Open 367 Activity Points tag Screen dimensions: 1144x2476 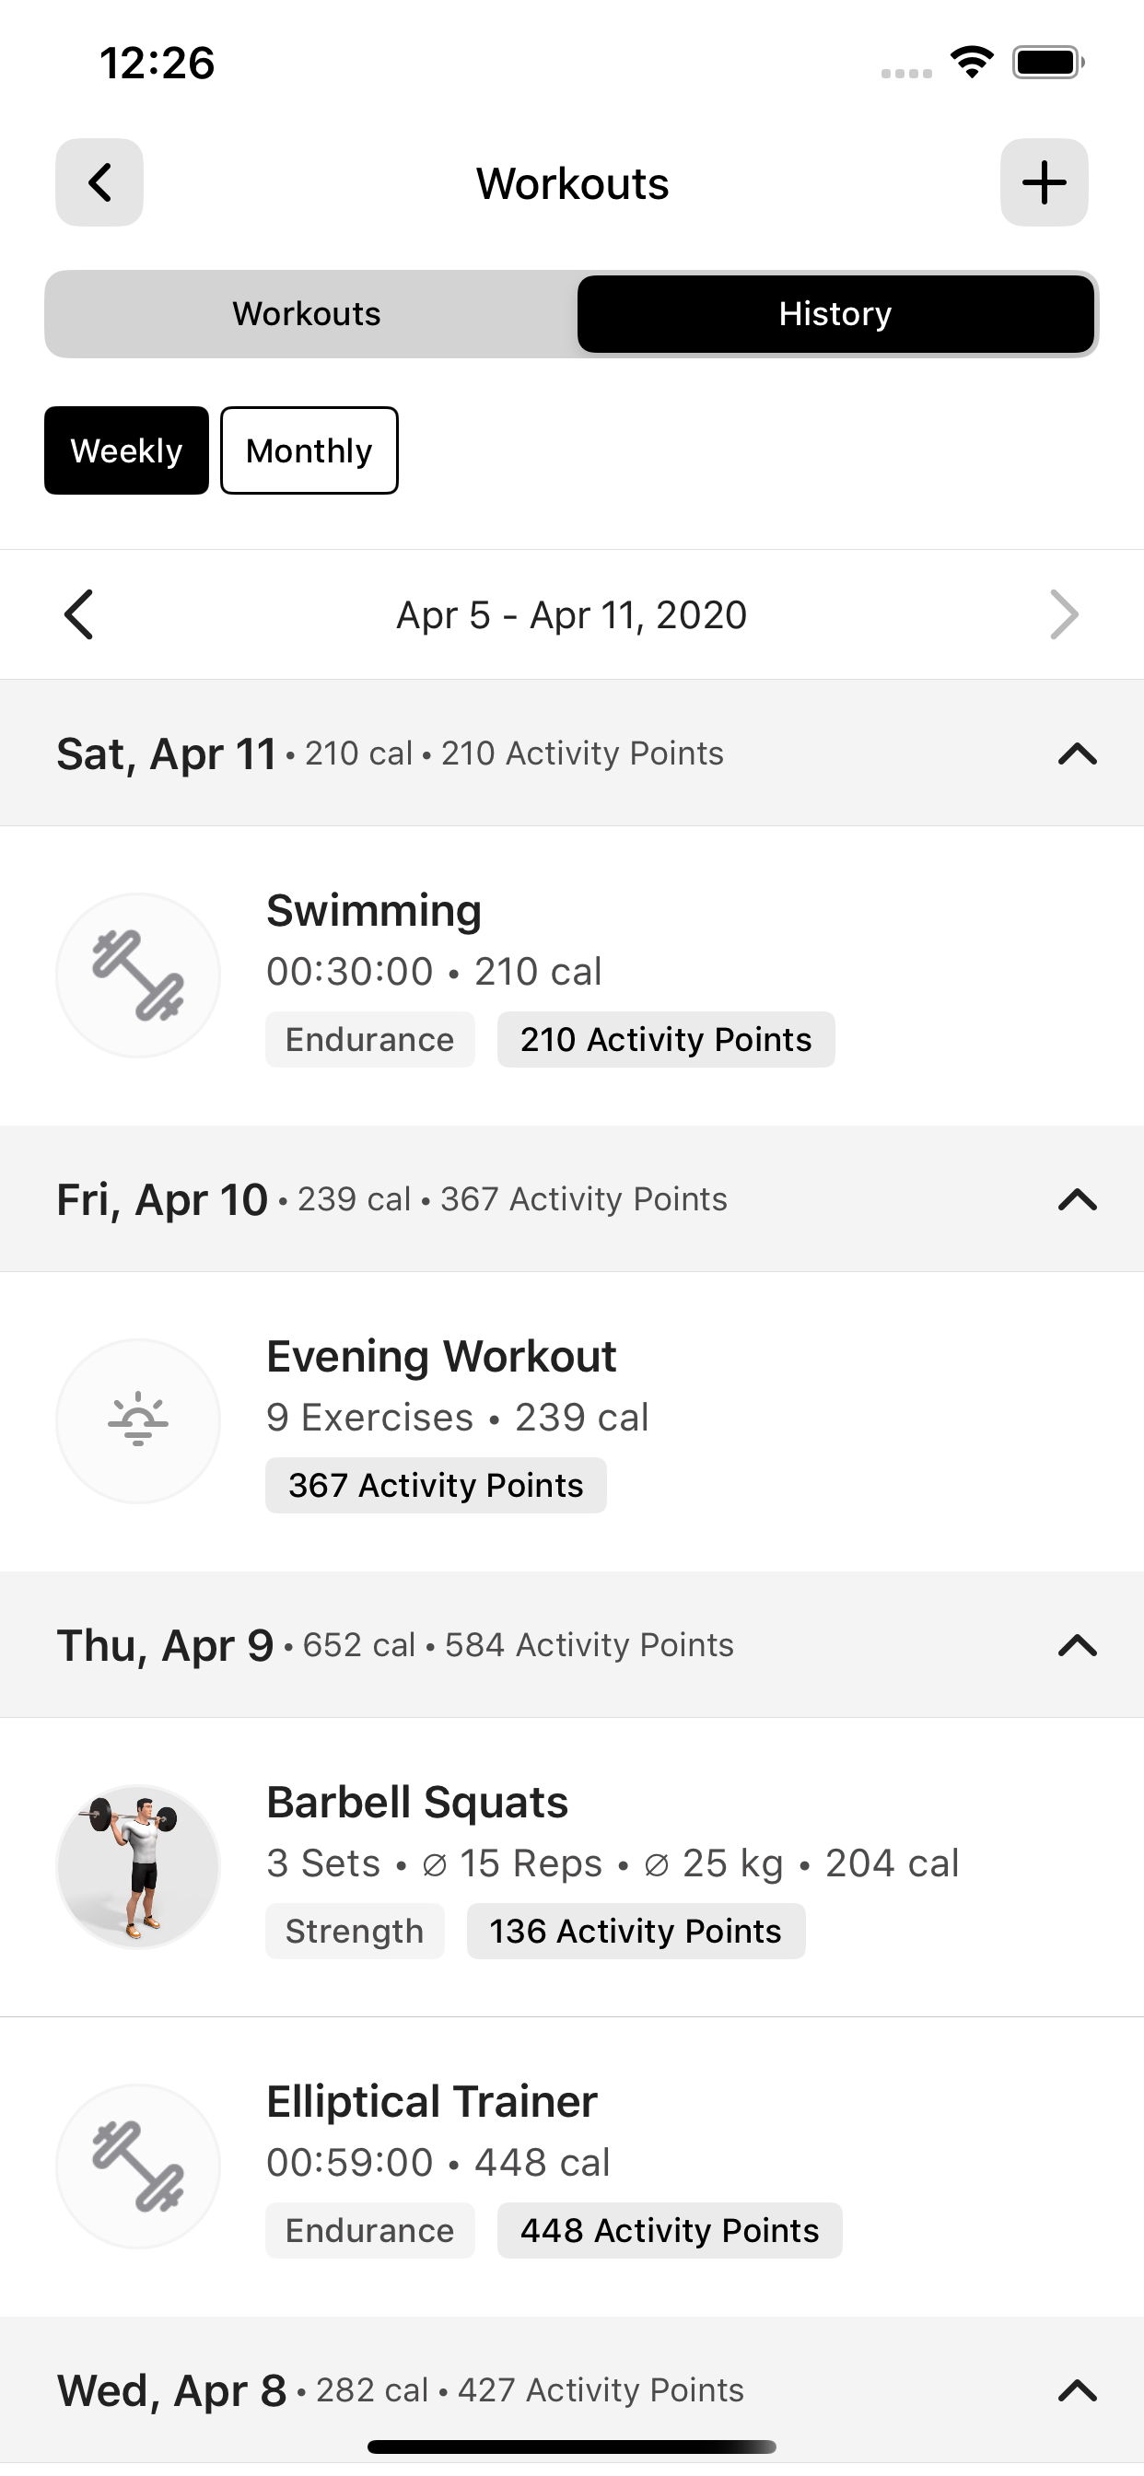point(436,1485)
